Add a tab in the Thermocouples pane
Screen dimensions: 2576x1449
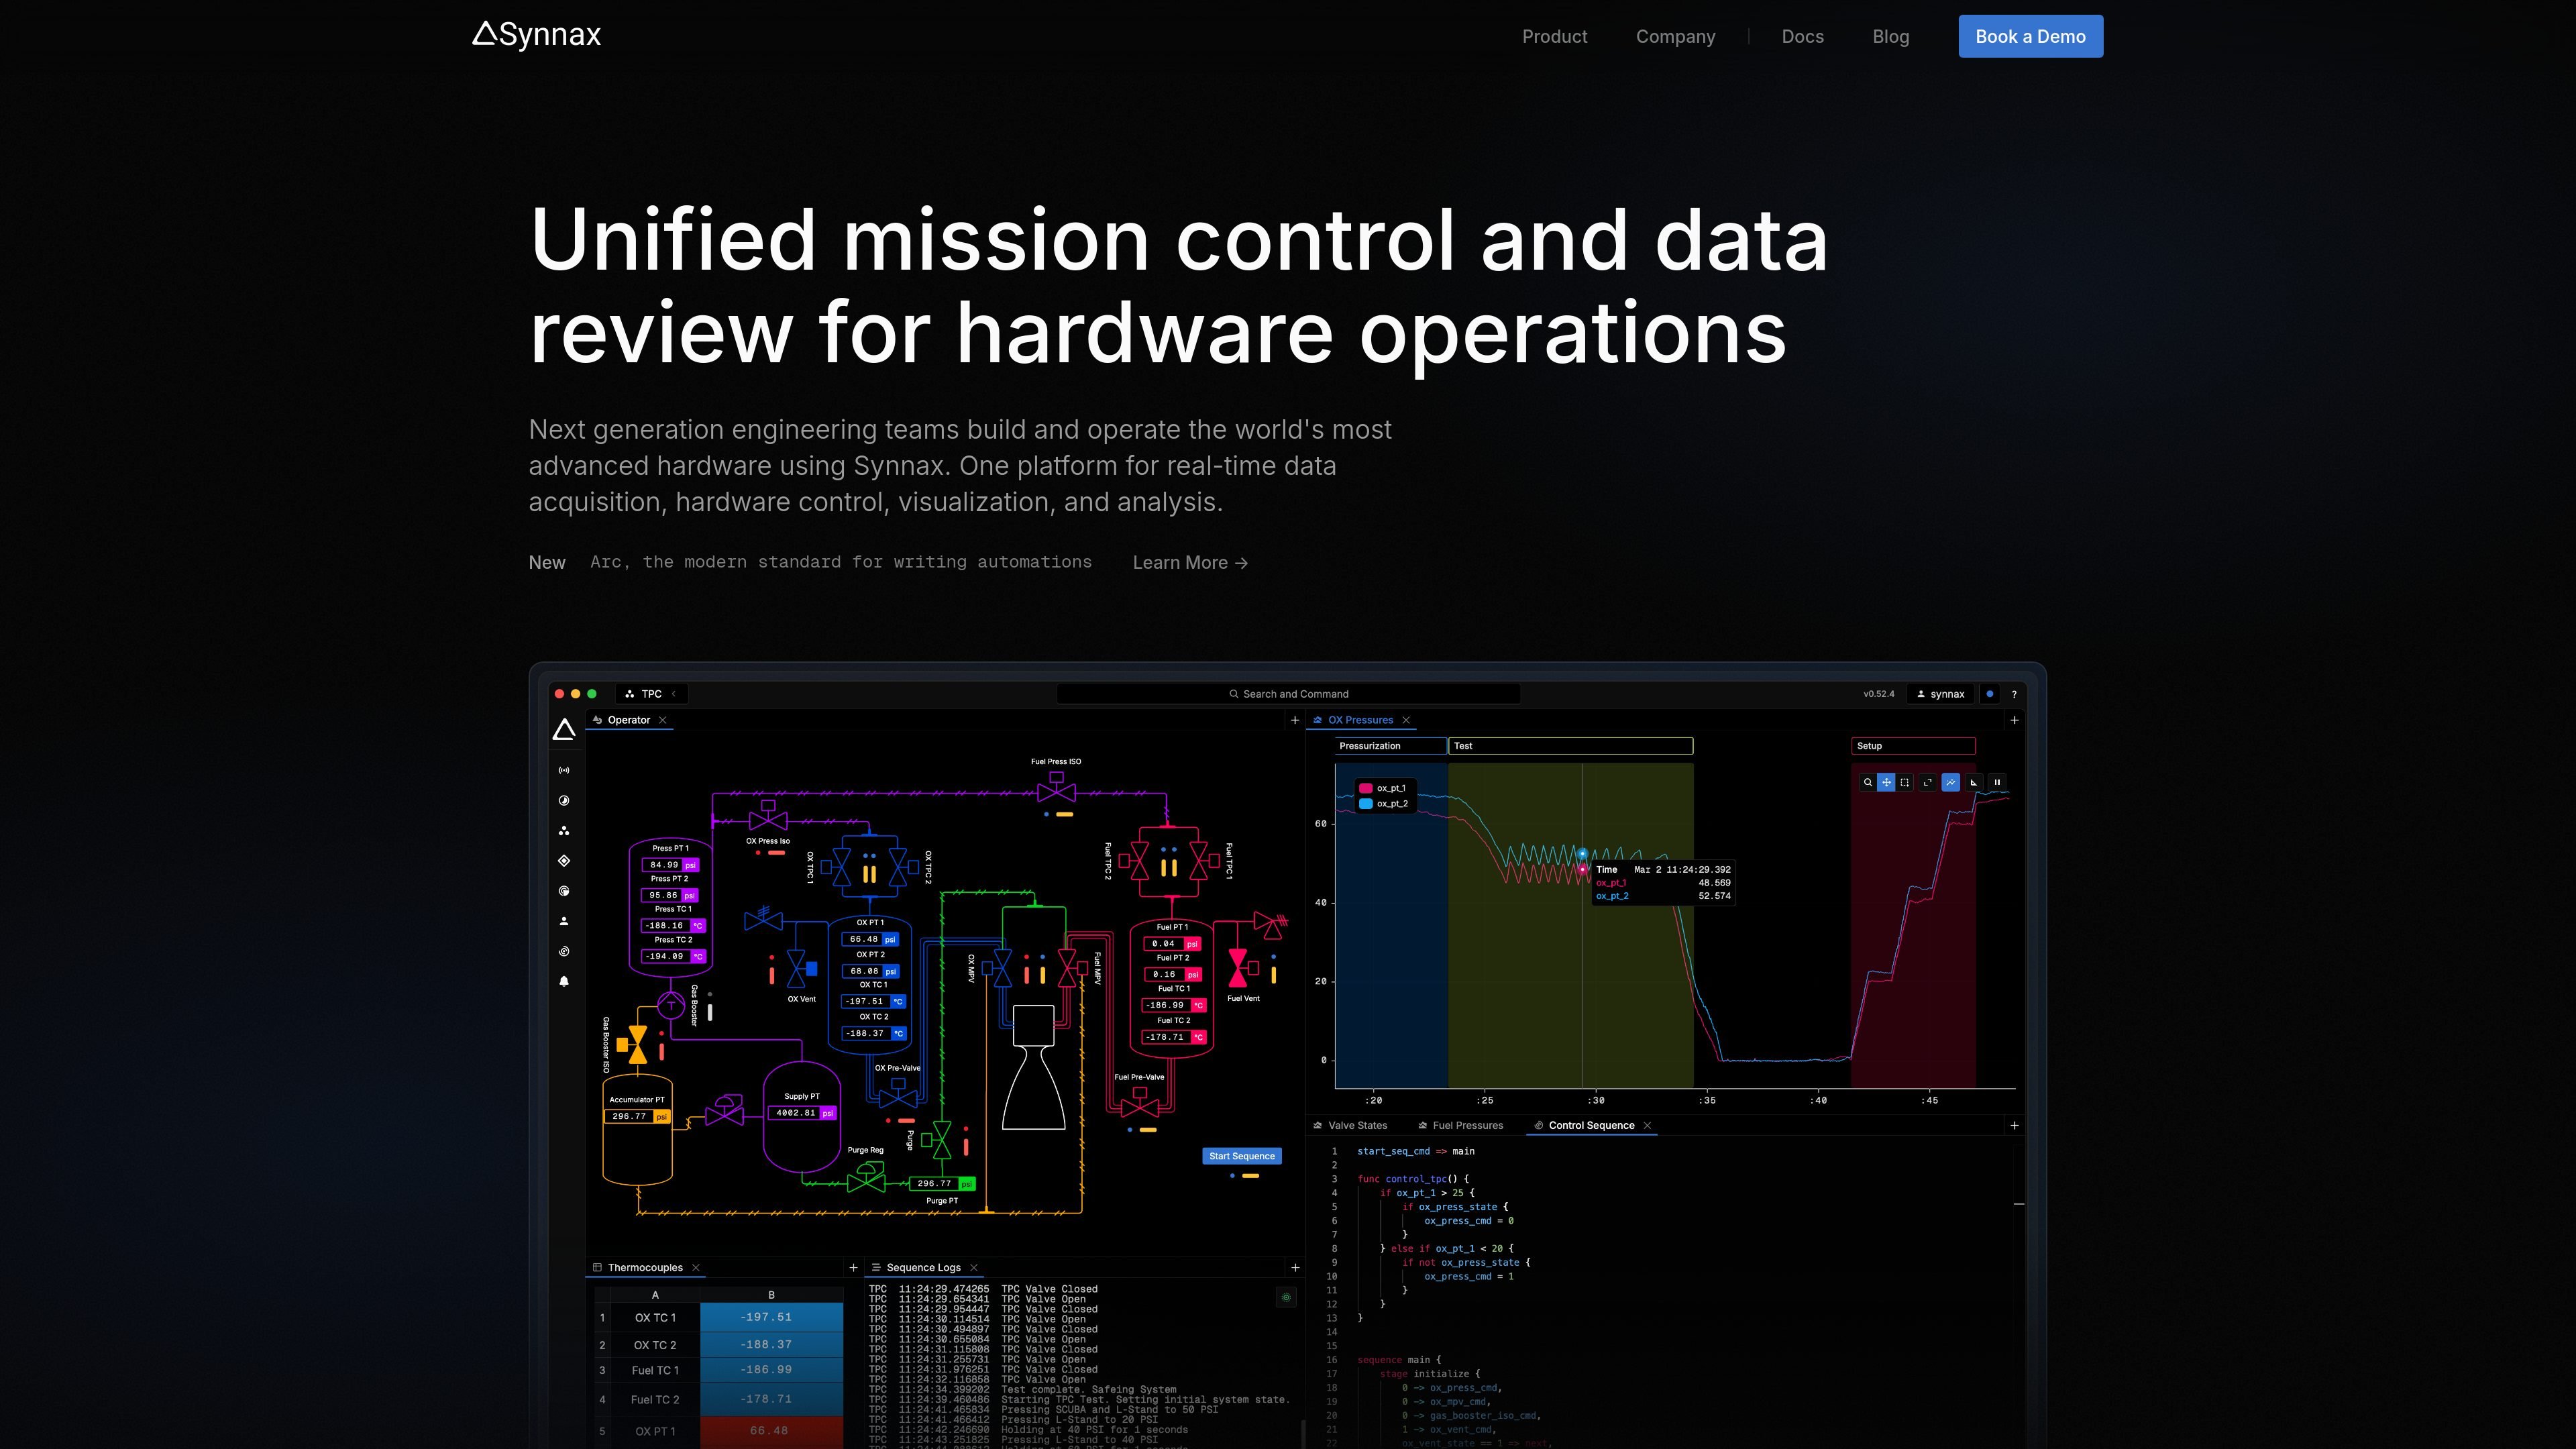coord(853,1268)
